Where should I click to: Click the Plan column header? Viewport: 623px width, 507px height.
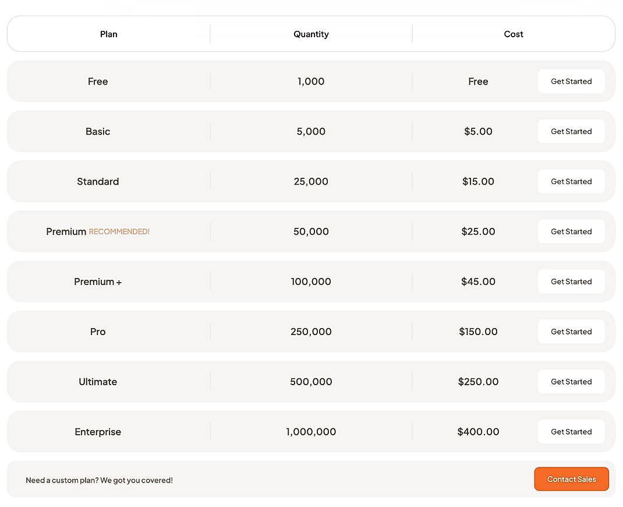tap(108, 34)
